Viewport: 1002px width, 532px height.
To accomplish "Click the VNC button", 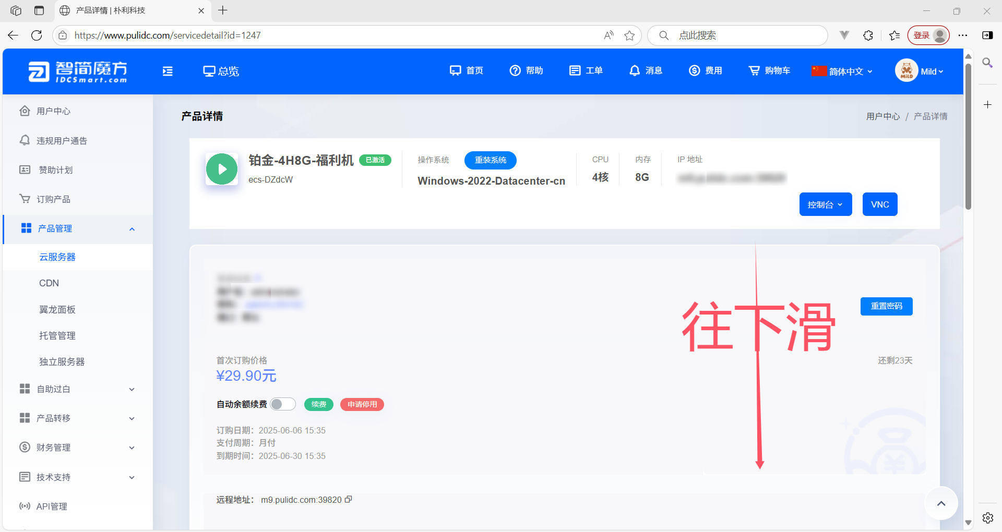I will 880,204.
